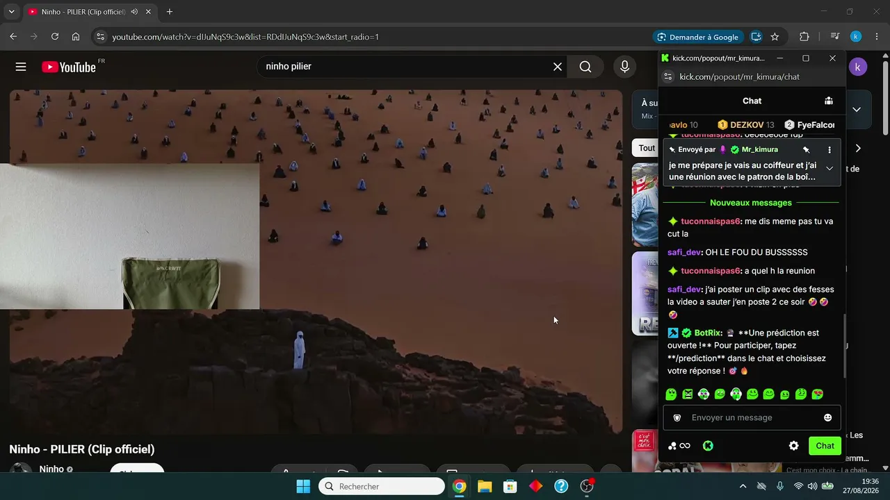Viewport: 890px width, 500px height.
Task: Click the FyeFalcon leaderboard entry
Action: pos(809,125)
